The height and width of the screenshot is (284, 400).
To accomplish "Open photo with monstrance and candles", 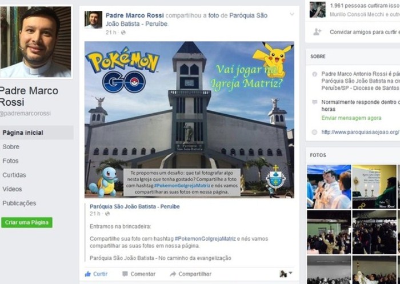I will (374, 187).
